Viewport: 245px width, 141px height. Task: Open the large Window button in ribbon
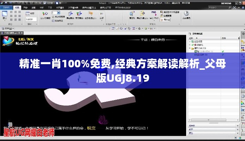point(5,15)
